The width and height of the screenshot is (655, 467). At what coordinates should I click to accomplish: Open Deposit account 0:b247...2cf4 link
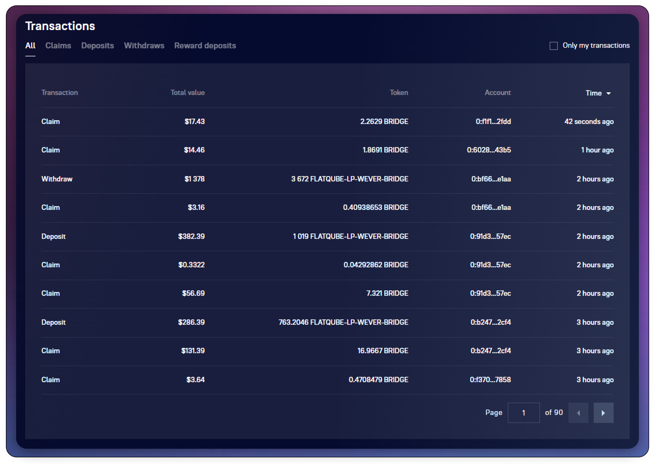pyautogui.click(x=490, y=322)
